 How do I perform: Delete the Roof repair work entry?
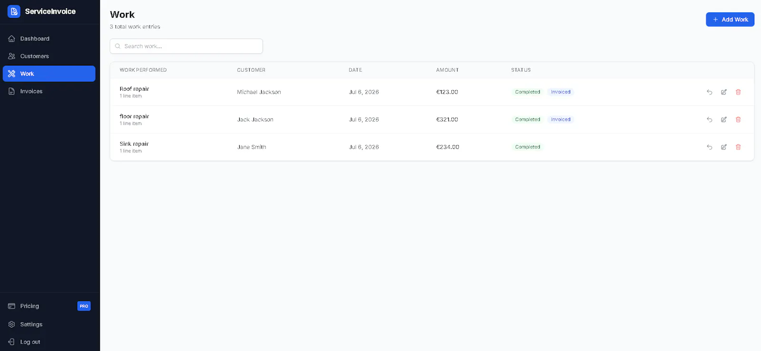[x=738, y=92]
